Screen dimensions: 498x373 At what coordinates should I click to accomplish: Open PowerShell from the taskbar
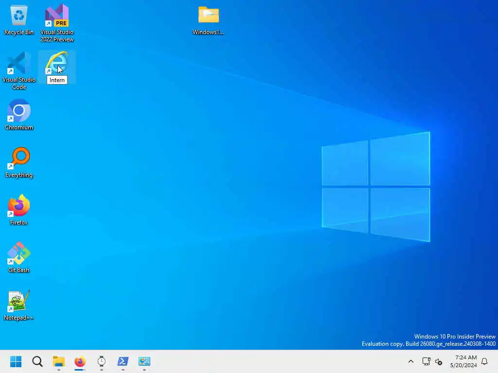point(123,361)
